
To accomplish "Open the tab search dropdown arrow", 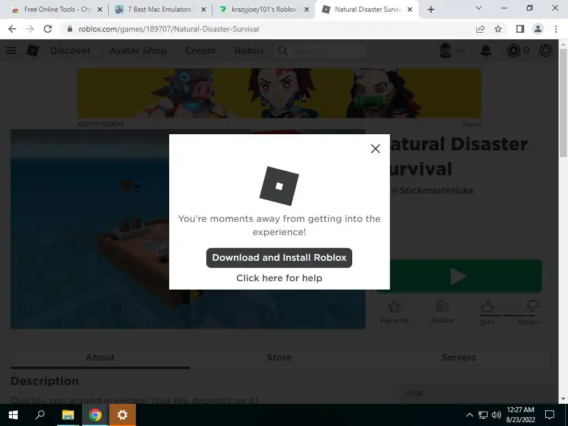I will 479,8.
